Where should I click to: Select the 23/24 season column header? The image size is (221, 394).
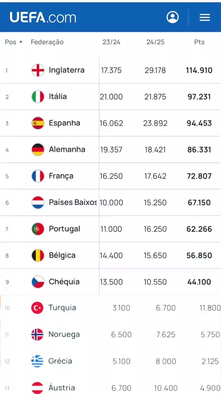[x=111, y=42]
